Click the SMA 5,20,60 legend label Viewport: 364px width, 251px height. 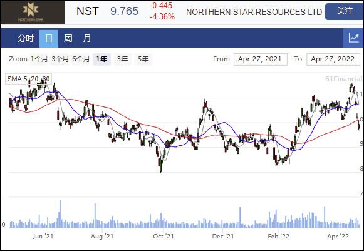click(x=28, y=79)
